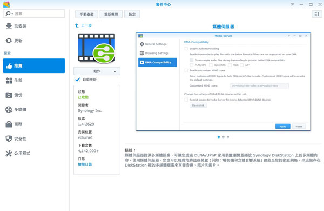Click the 手動安裝 manual install button

86,14
